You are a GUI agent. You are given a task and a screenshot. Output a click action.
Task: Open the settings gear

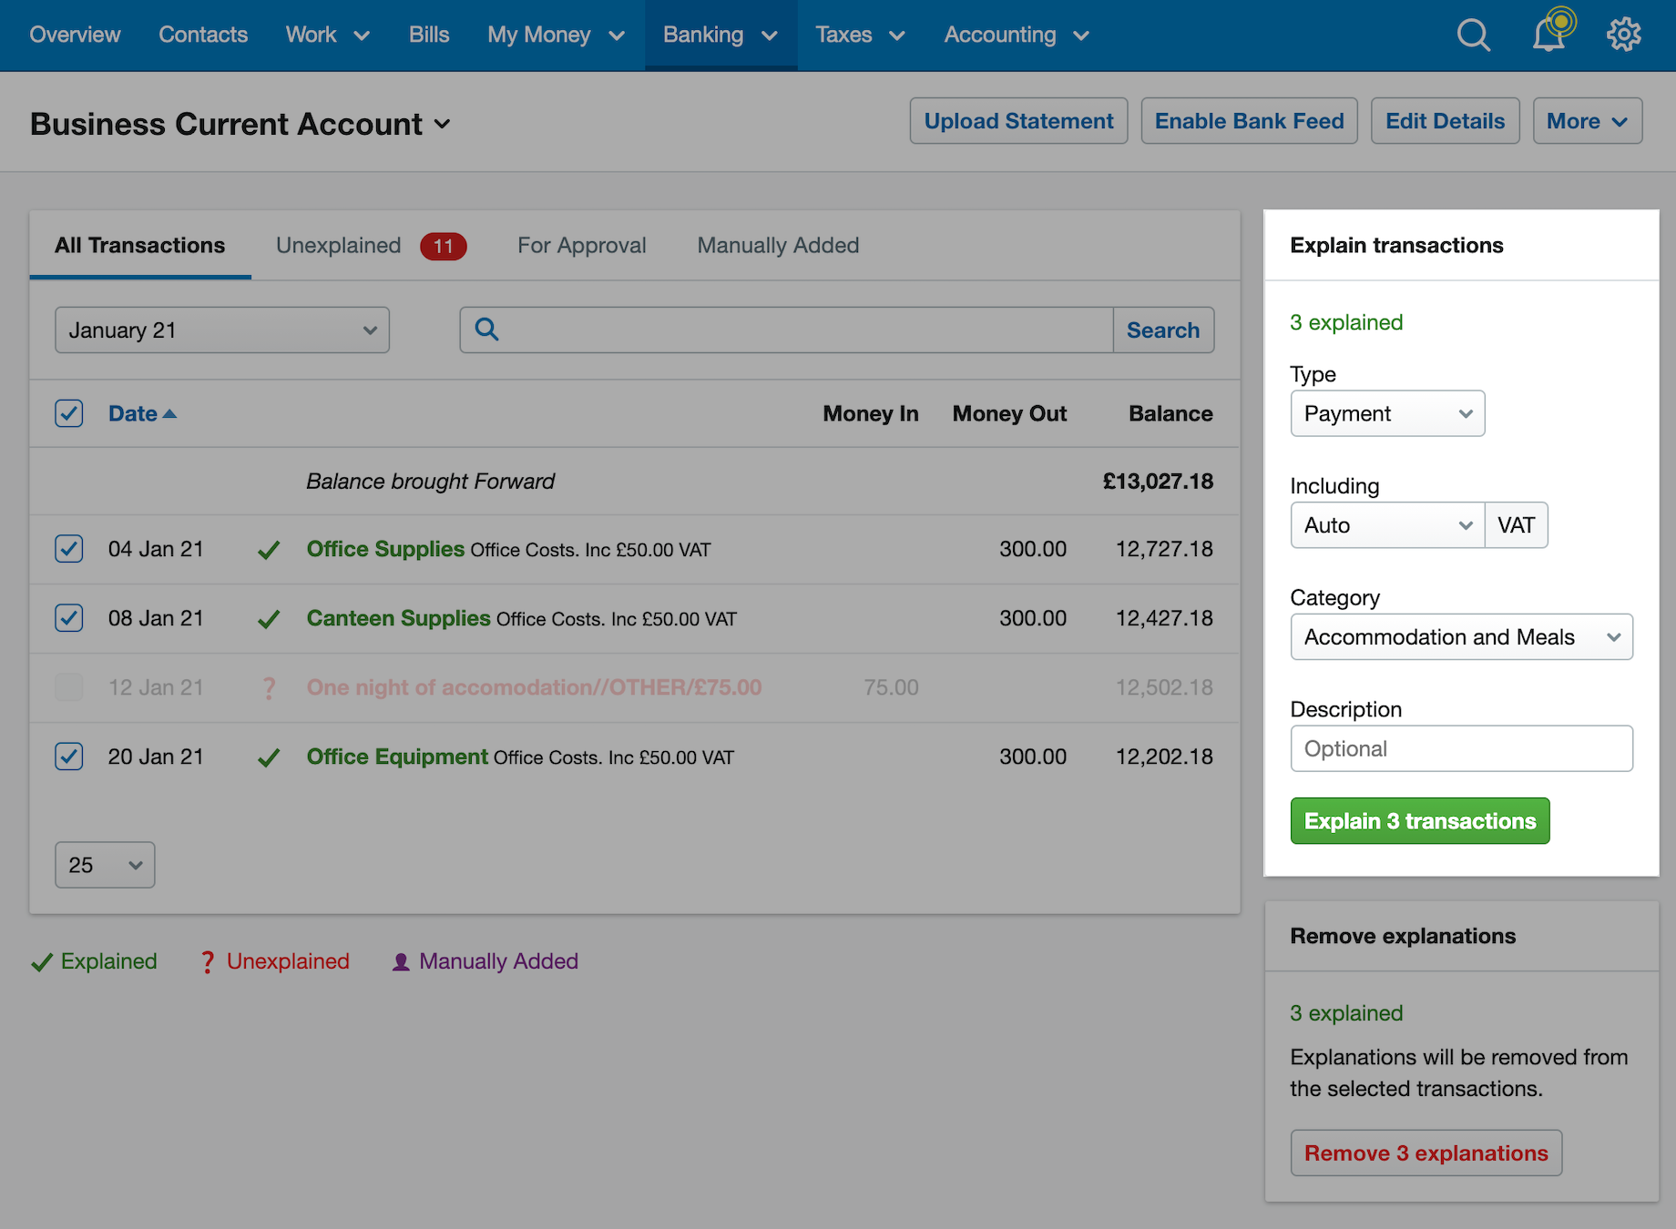point(1623,36)
